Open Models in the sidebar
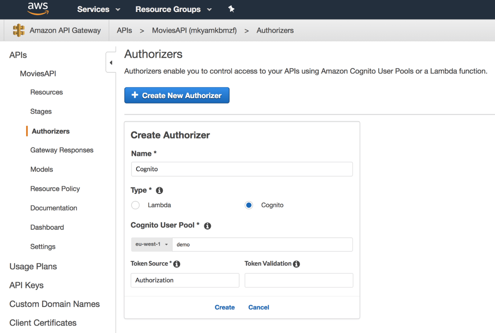The width and height of the screenshot is (495, 333). point(42,169)
